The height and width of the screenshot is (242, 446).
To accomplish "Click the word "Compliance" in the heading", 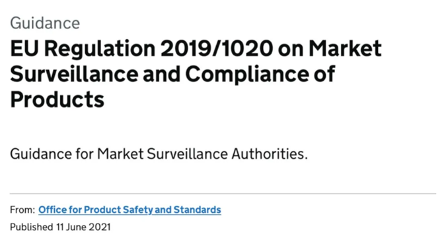I will [x=247, y=75].
